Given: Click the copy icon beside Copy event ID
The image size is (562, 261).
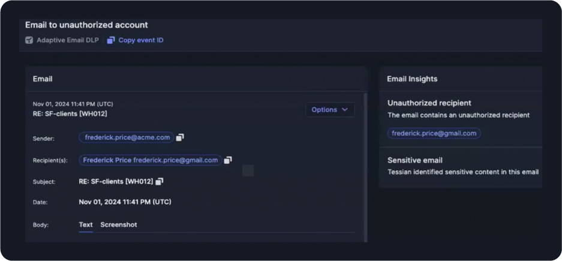Looking at the screenshot, I should tap(111, 40).
